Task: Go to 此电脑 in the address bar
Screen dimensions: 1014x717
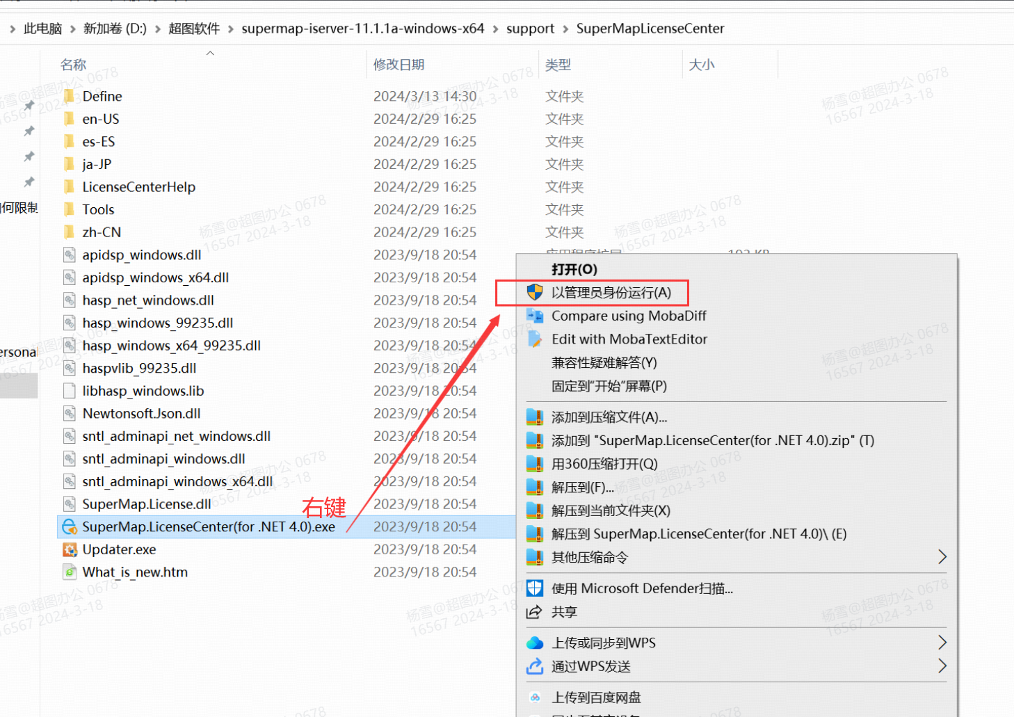Action: (x=43, y=29)
